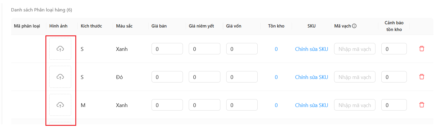Click Giá vốn field for M Xanh

(x=242, y=105)
